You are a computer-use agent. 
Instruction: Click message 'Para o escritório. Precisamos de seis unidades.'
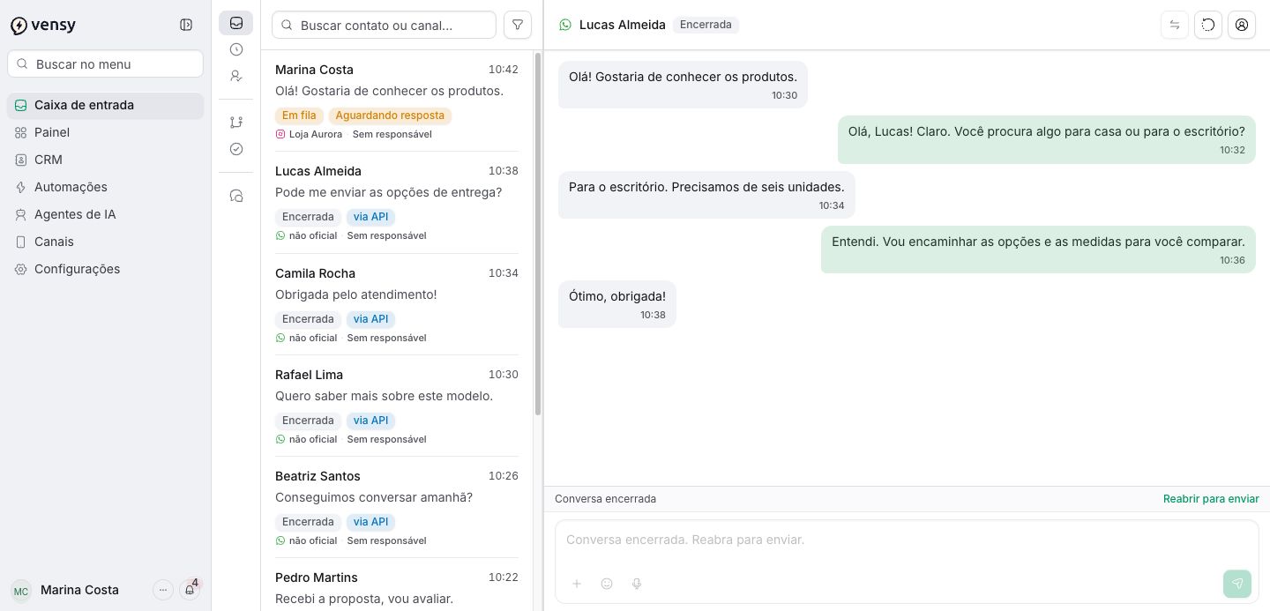point(706,195)
